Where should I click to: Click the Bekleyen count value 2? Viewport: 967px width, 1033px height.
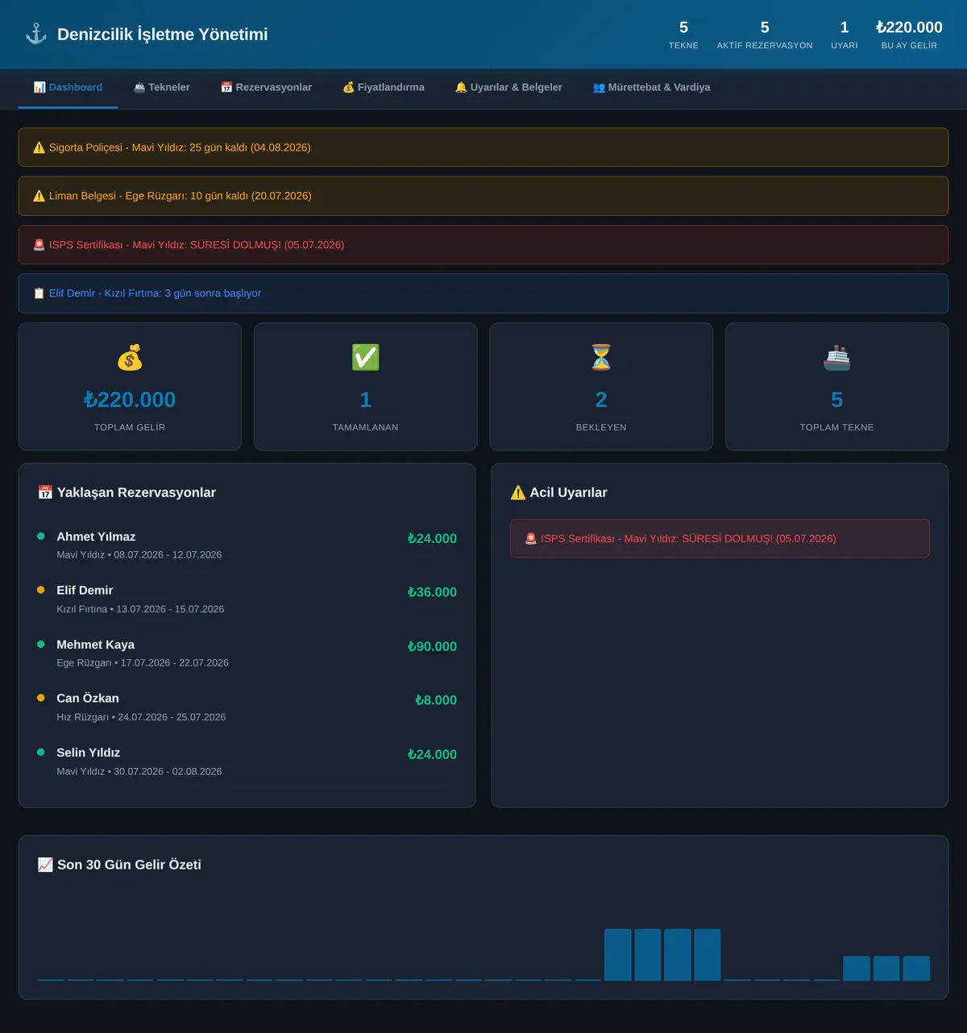(x=601, y=400)
